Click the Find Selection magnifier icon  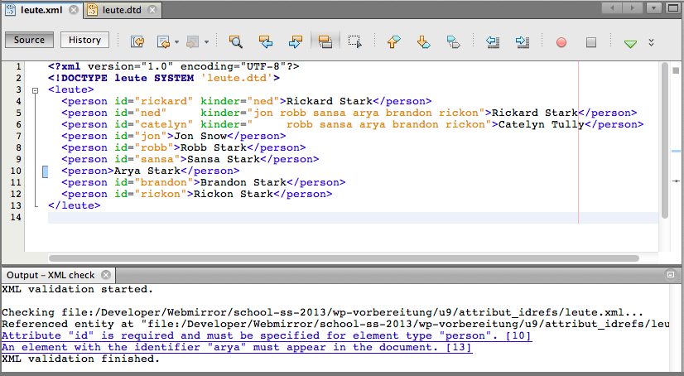coord(235,42)
